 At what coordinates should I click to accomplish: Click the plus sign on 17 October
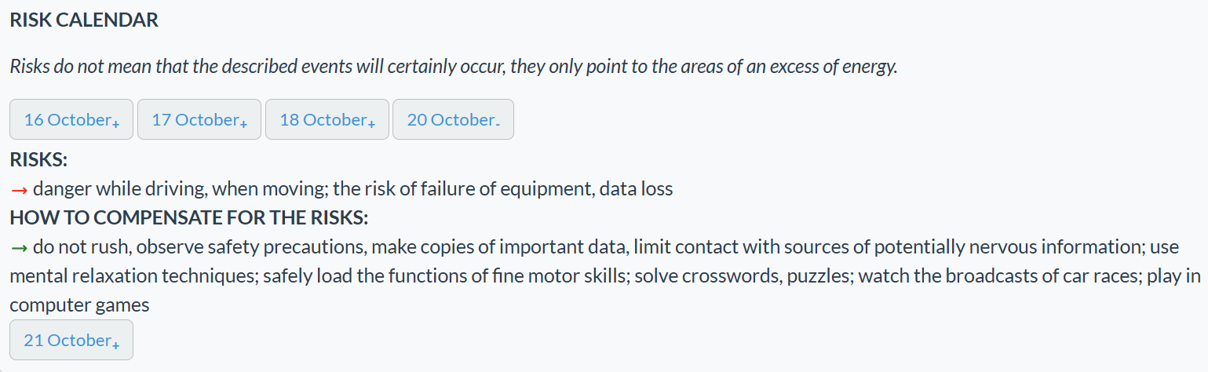(243, 124)
